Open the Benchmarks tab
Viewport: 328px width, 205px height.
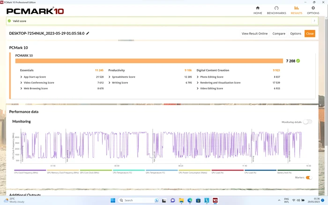(x=276, y=10)
